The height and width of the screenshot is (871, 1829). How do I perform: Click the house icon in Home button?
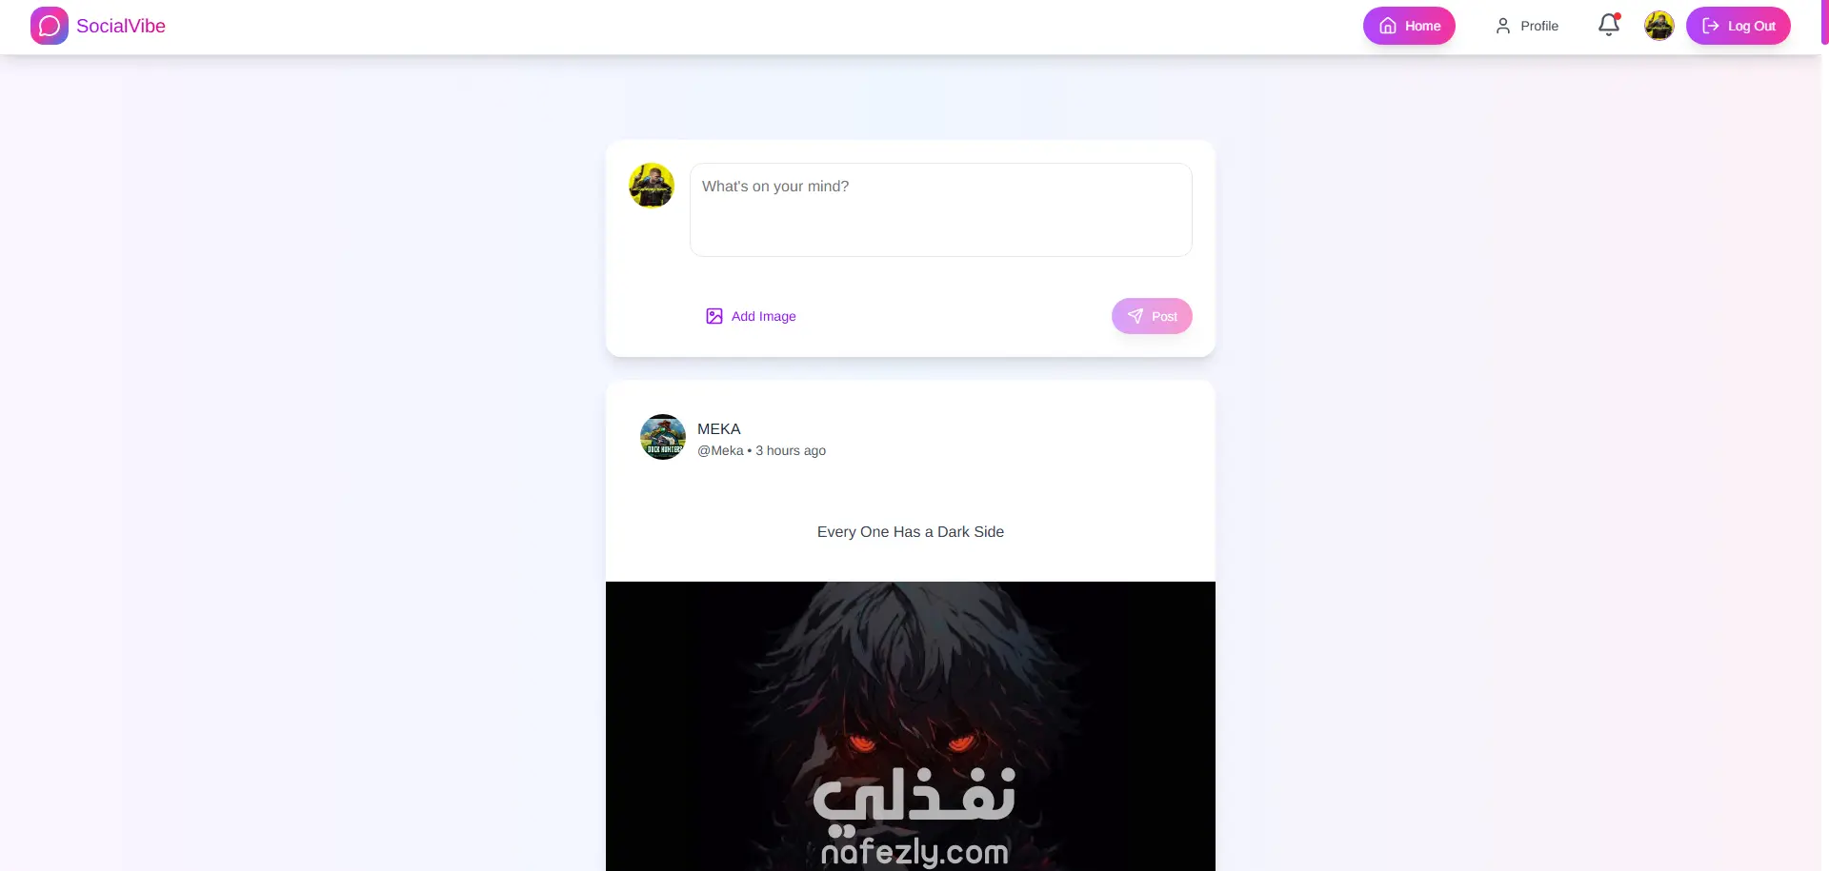[x=1388, y=26]
